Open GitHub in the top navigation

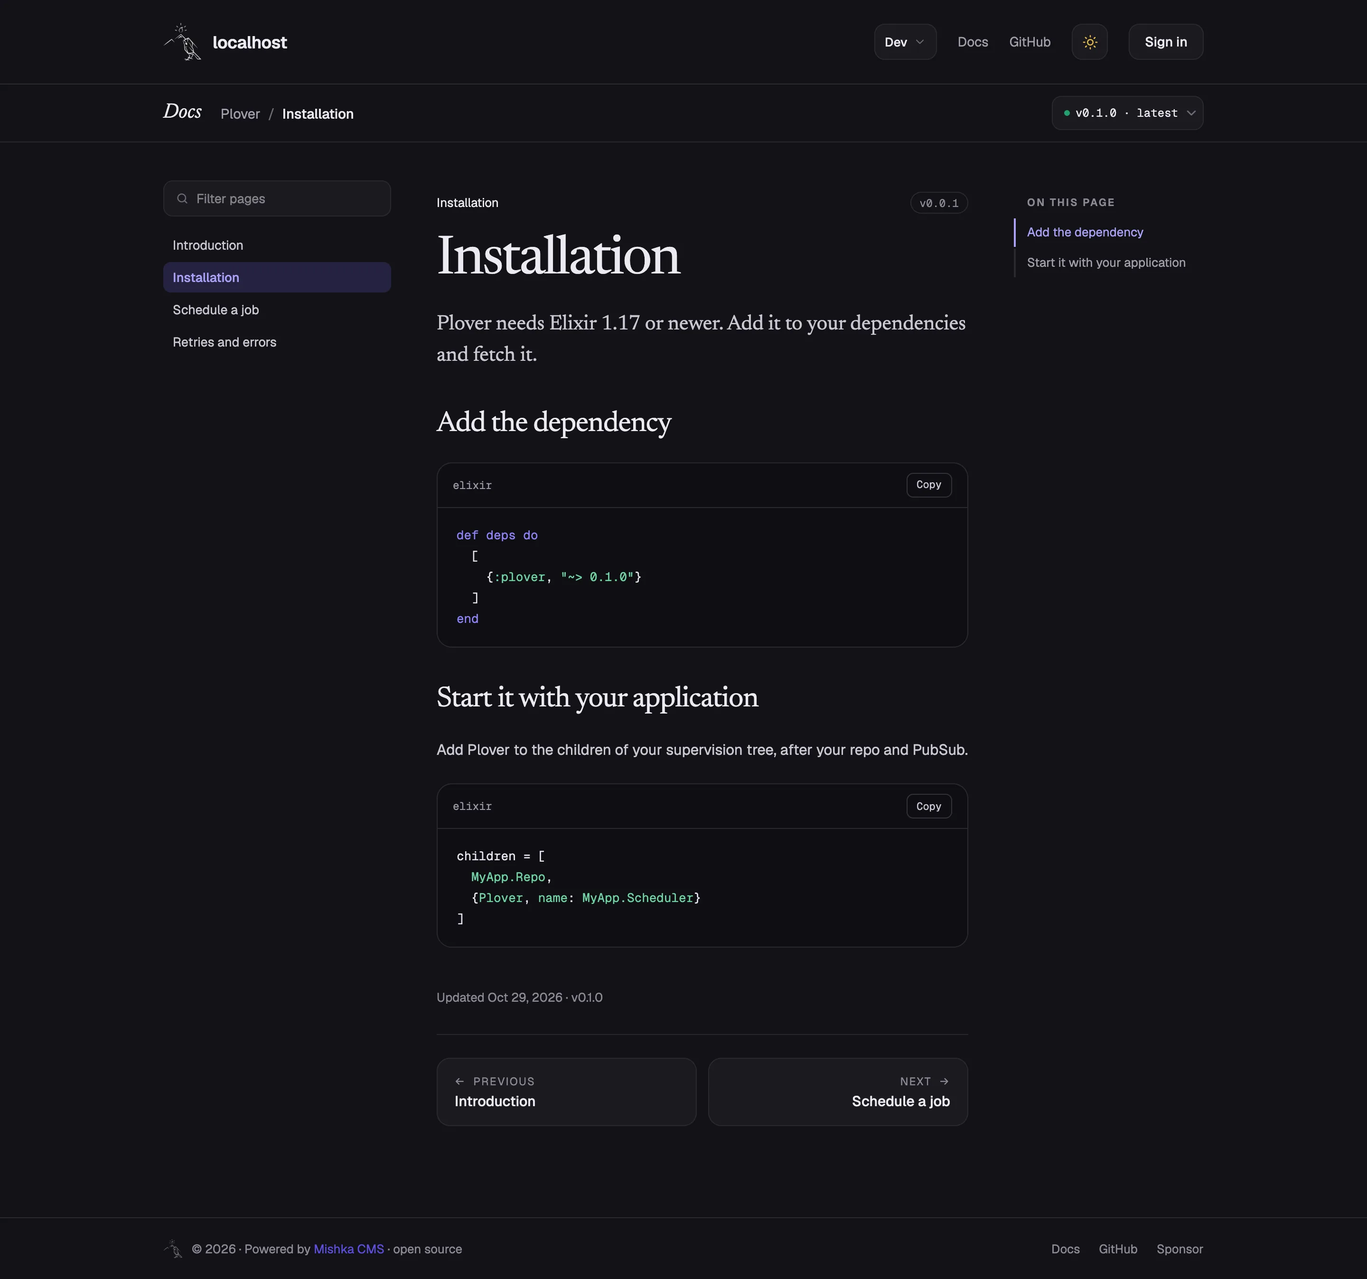coord(1030,42)
